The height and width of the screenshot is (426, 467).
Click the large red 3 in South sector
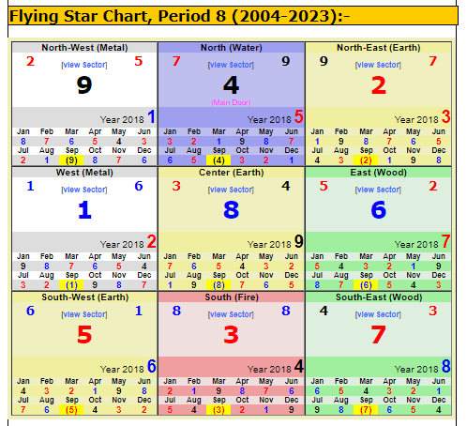point(232,335)
